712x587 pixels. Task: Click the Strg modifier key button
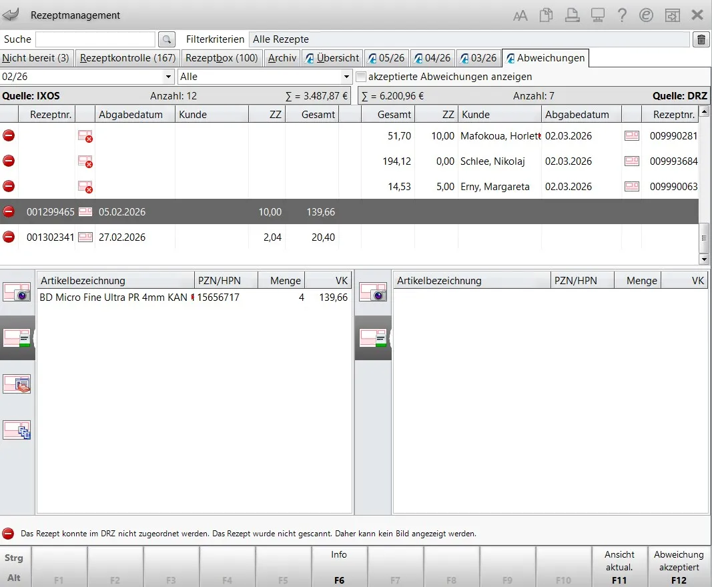[14, 558]
